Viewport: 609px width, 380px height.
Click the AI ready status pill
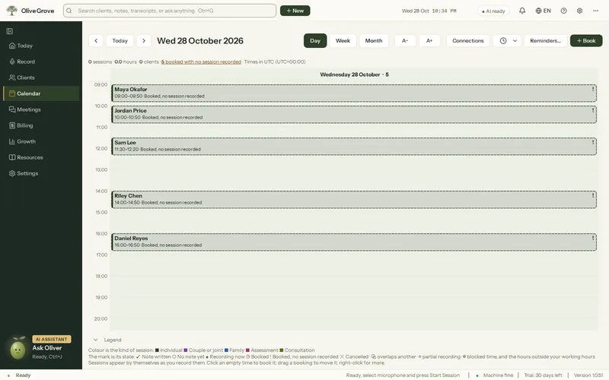click(x=493, y=11)
